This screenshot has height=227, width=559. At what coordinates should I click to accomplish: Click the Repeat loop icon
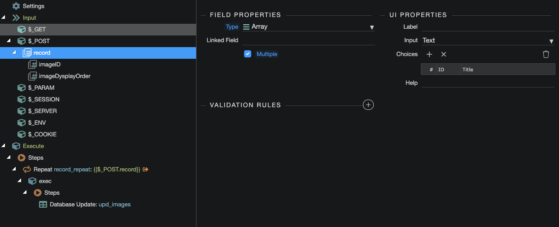click(x=27, y=170)
